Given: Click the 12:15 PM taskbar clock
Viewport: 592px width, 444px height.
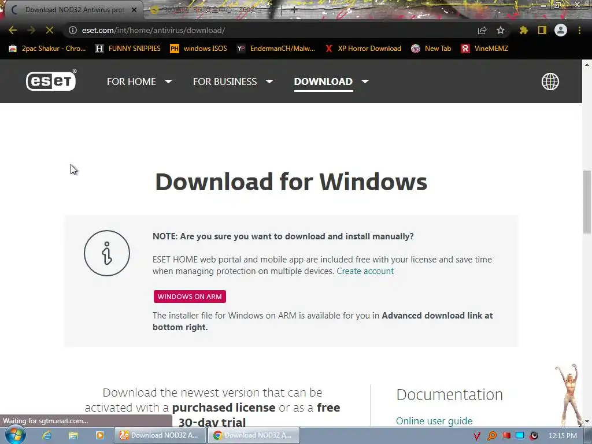Looking at the screenshot, I should click(x=563, y=436).
